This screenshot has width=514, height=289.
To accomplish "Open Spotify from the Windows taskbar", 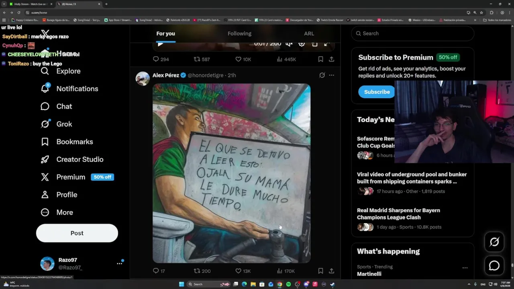I will click(x=288, y=284).
